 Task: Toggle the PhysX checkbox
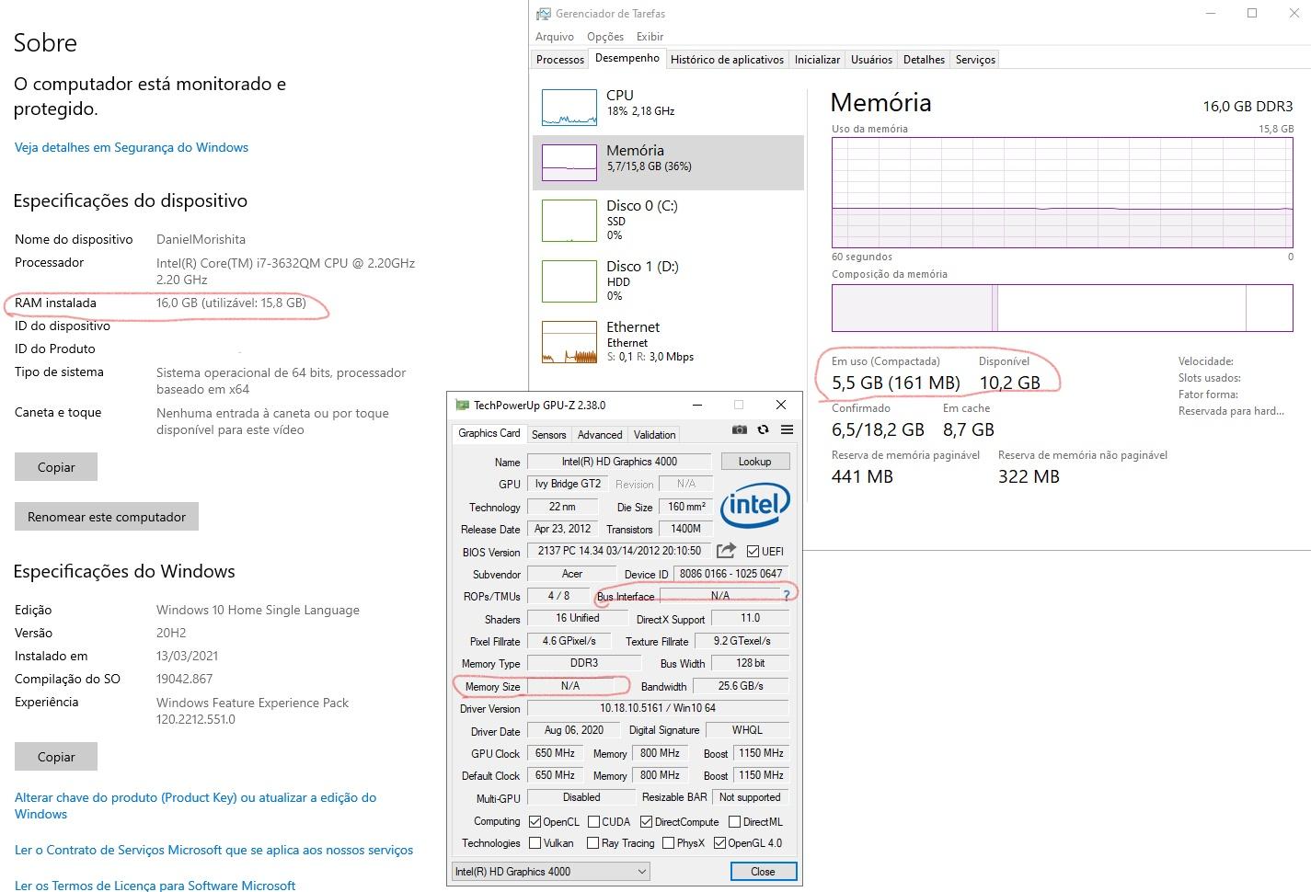tap(668, 843)
